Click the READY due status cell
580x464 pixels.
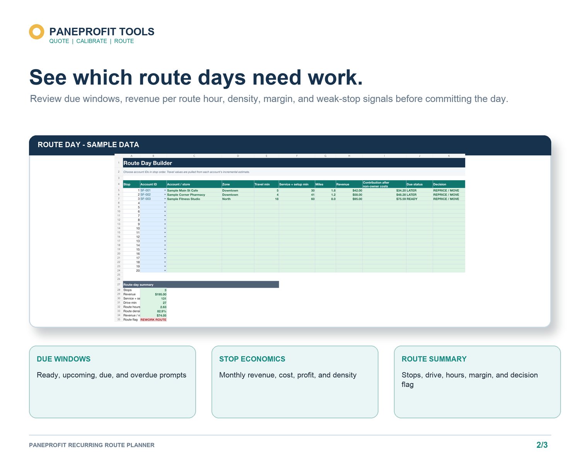pyautogui.click(x=419, y=199)
